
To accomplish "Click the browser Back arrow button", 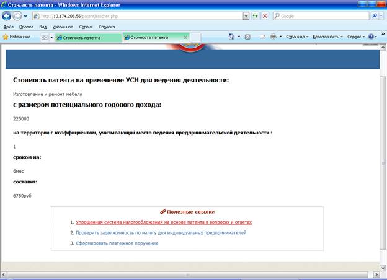I will [7, 16].
